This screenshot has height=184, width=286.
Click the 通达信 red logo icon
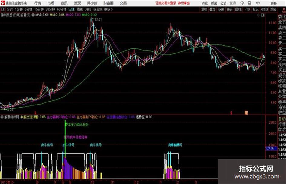[x=3, y=3]
